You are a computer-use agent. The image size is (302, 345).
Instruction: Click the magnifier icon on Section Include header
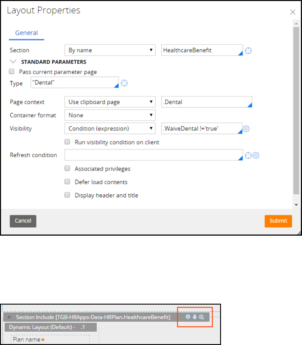coord(201,317)
